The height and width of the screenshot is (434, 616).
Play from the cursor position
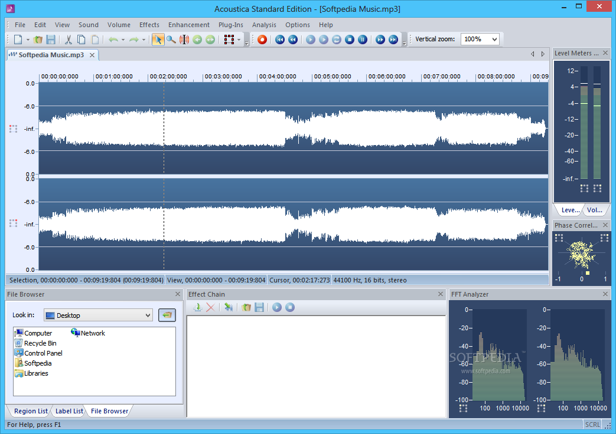pyautogui.click(x=324, y=40)
